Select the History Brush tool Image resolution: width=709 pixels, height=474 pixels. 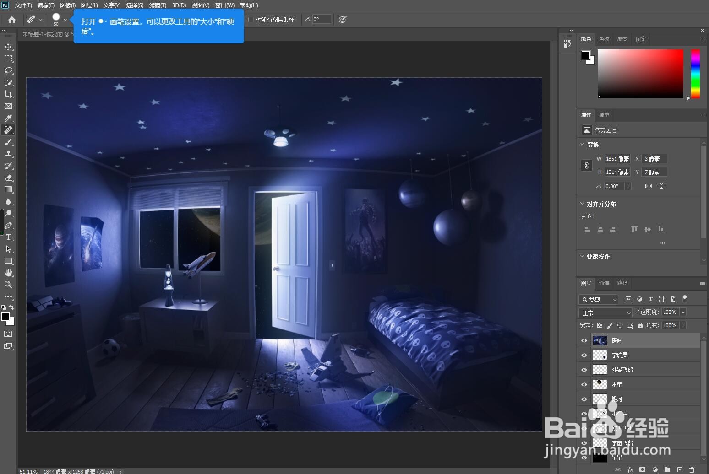[8, 166]
